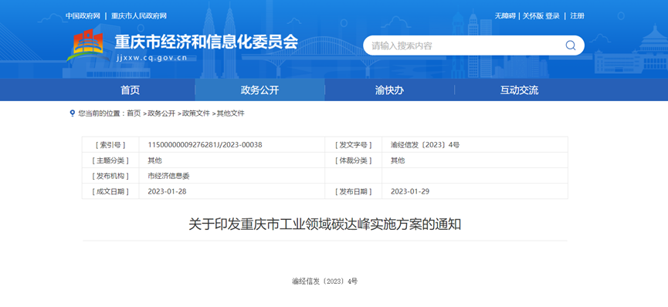Click the Chongqing commission logo emblem

tap(88, 46)
